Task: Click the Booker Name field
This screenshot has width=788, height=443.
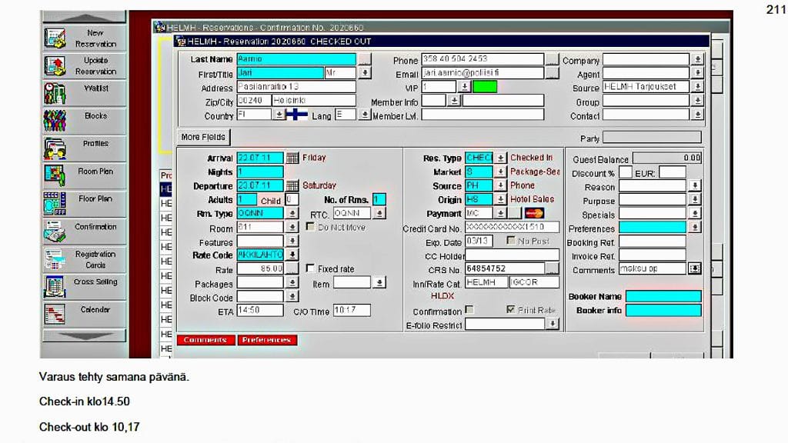Action: [663, 296]
